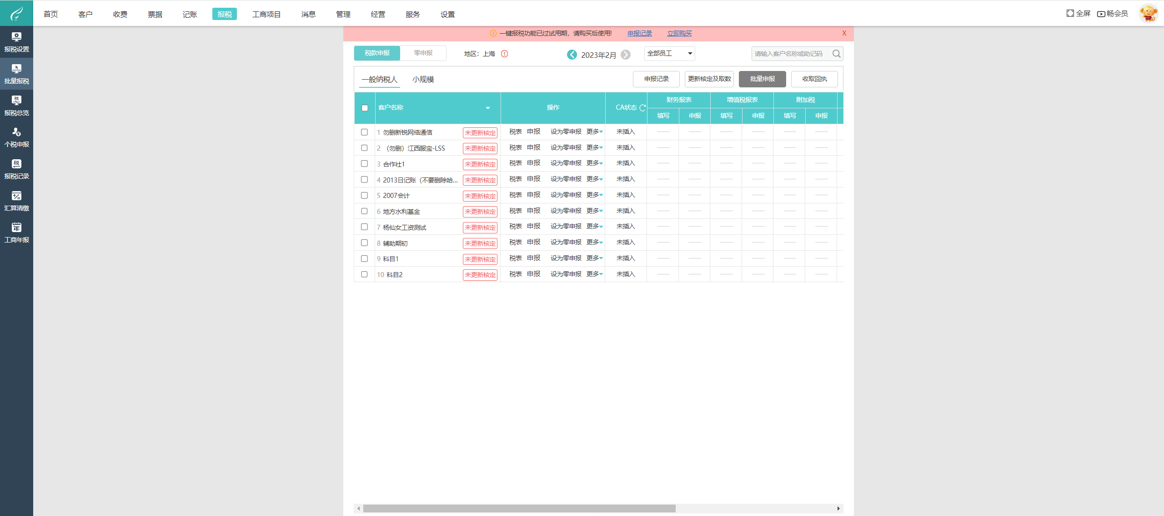
Task: Expand 全部员工 staff dropdown filter
Action: (x=690, y=53)
